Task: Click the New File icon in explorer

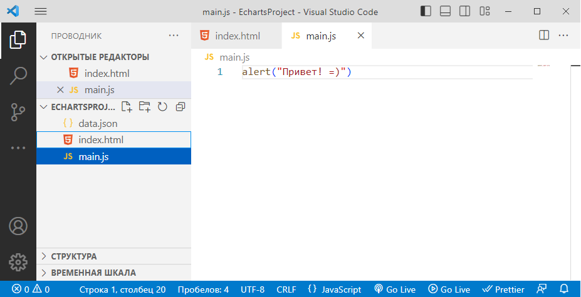Action: coord(127,107)
